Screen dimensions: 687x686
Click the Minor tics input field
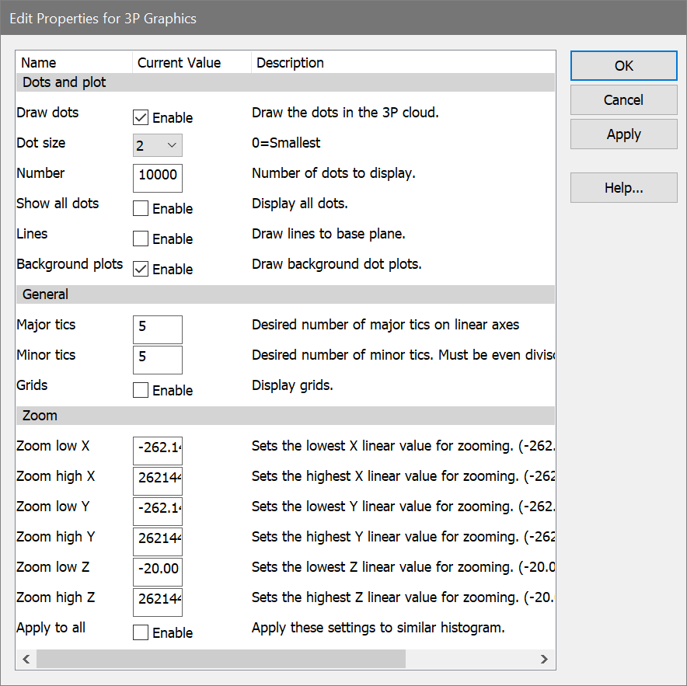coord(158,358)
